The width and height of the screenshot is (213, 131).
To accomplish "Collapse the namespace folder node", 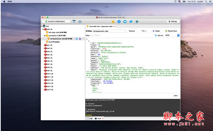I will (45, 36).
